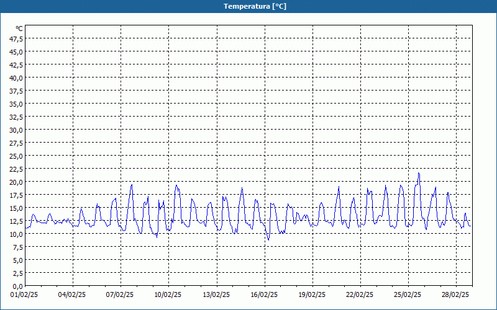Viewport: 497px width, 310px height.
Task: Click the 25/02/25 date label
Action: [408, 294]
